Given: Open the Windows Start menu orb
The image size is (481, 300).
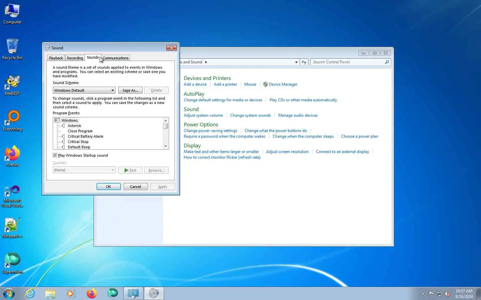Looking at the screenshot, I should [x=9, y=293].
